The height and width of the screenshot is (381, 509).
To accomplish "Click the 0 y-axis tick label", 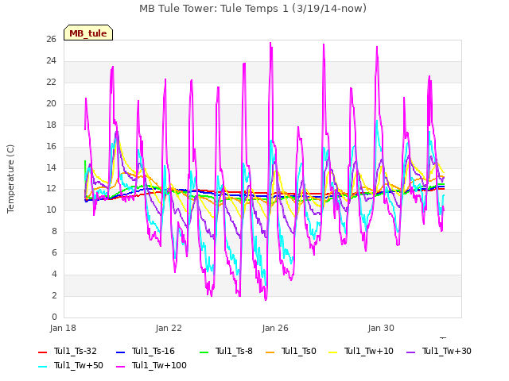I will (54, 317).
